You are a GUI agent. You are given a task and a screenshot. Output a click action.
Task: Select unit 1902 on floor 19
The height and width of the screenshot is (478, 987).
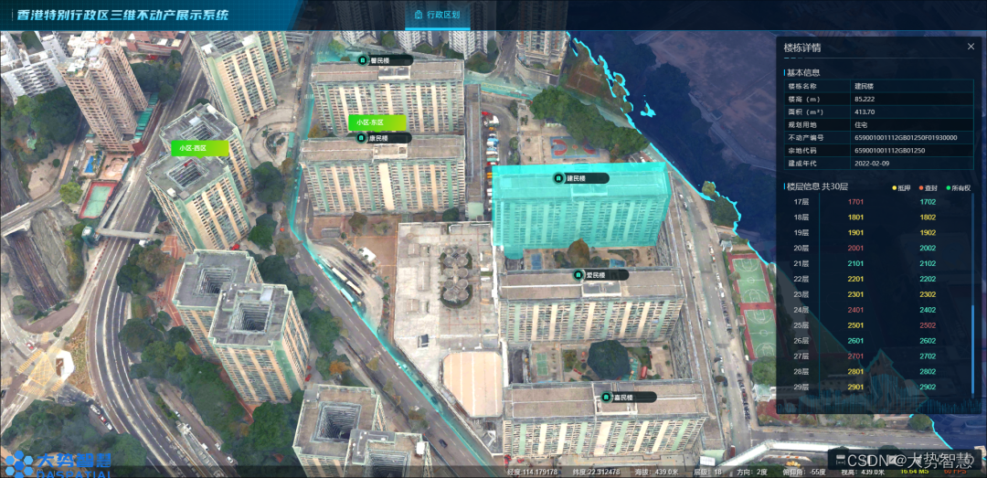pos(928,233)
